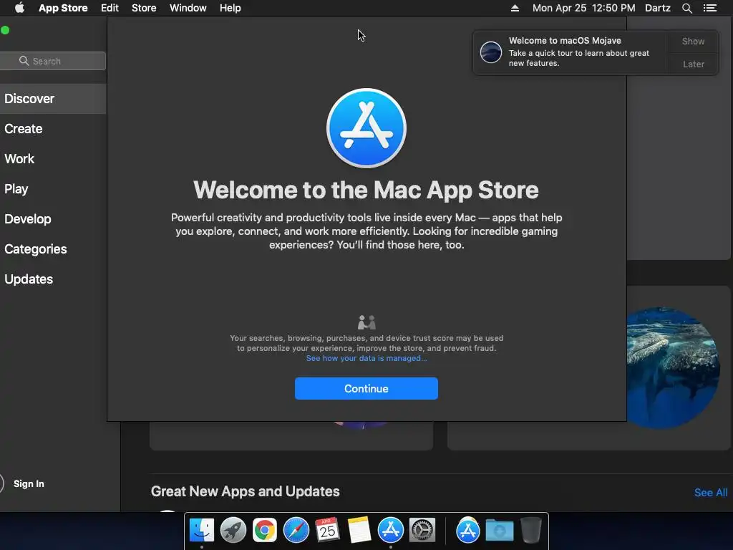
Task: Click the search magnifier icon in sidebar
Action: [x=24, y=61]
